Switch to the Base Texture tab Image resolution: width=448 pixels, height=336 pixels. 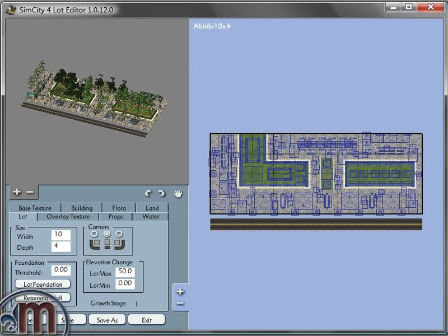(35, 208)
